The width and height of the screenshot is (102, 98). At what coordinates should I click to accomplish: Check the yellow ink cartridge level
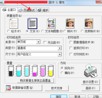pos(51,71)
